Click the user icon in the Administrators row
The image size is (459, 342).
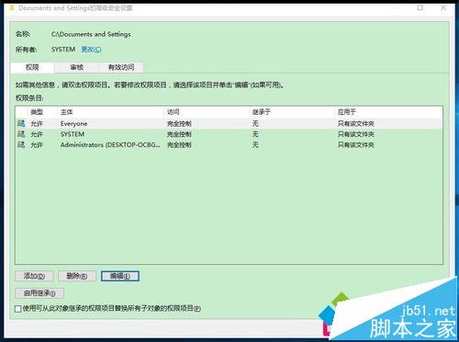(21, 144)
